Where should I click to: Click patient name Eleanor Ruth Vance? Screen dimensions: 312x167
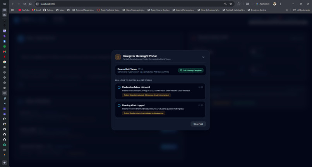[x=127, y=69]
